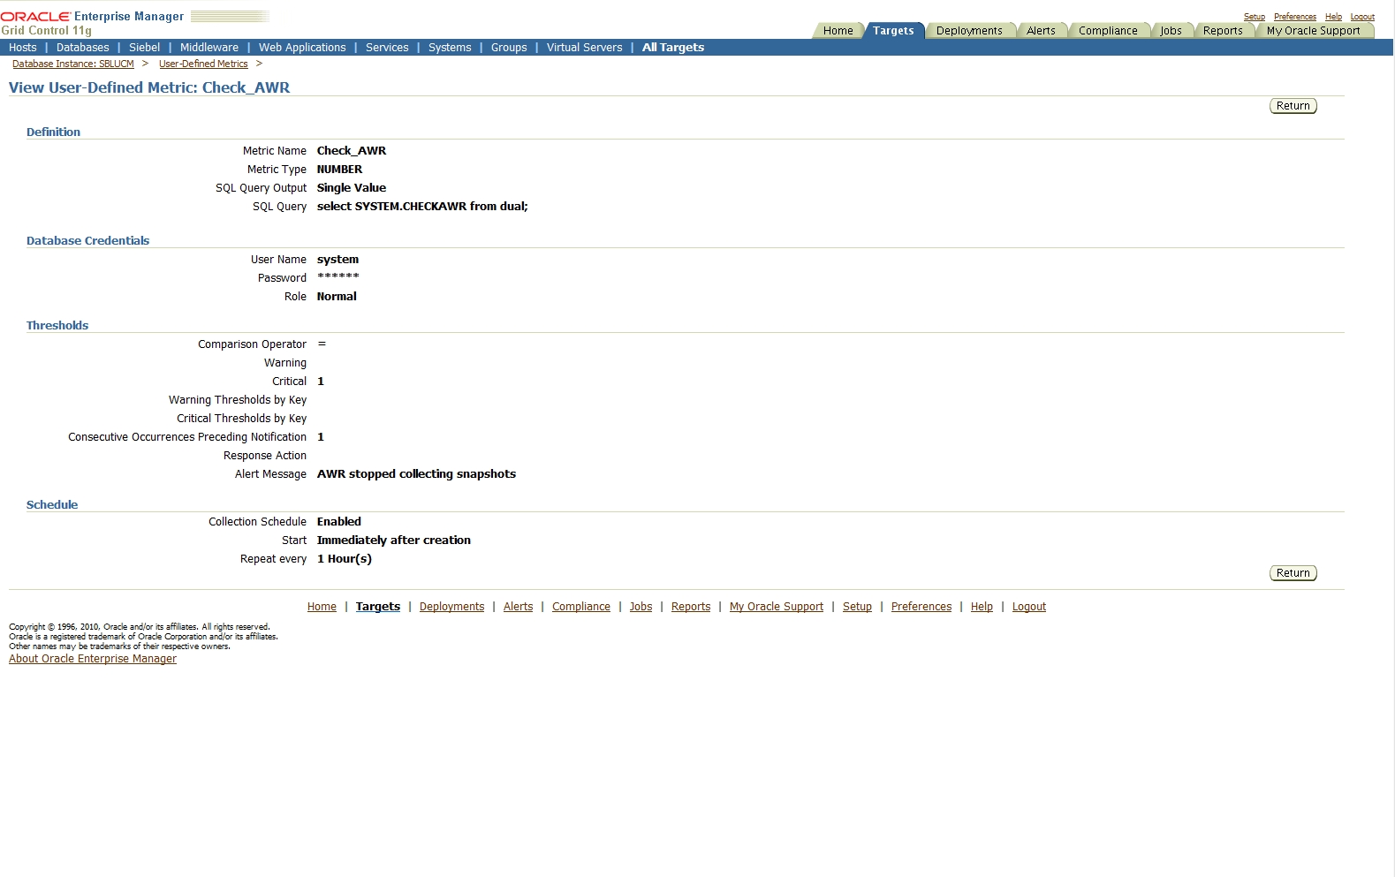Open the footer Jobs link
The width and height of the screenshot is (1395, 877).
(x=641, y=607)
